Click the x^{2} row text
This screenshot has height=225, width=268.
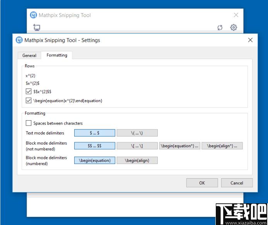point(31,76)
